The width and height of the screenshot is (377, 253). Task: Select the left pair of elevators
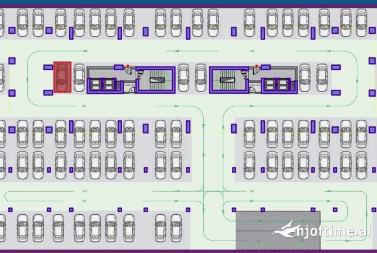pyautogui.click(x=101, y=85)
